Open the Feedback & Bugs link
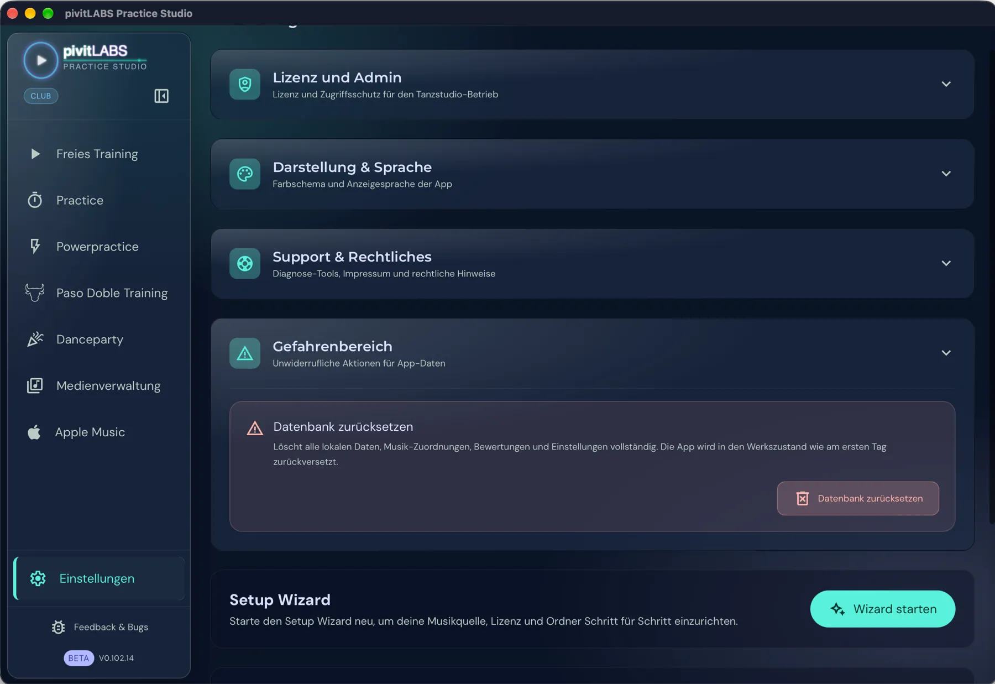Screen dimensions: 995x684 pyautogui.click(x=100, y=627)
